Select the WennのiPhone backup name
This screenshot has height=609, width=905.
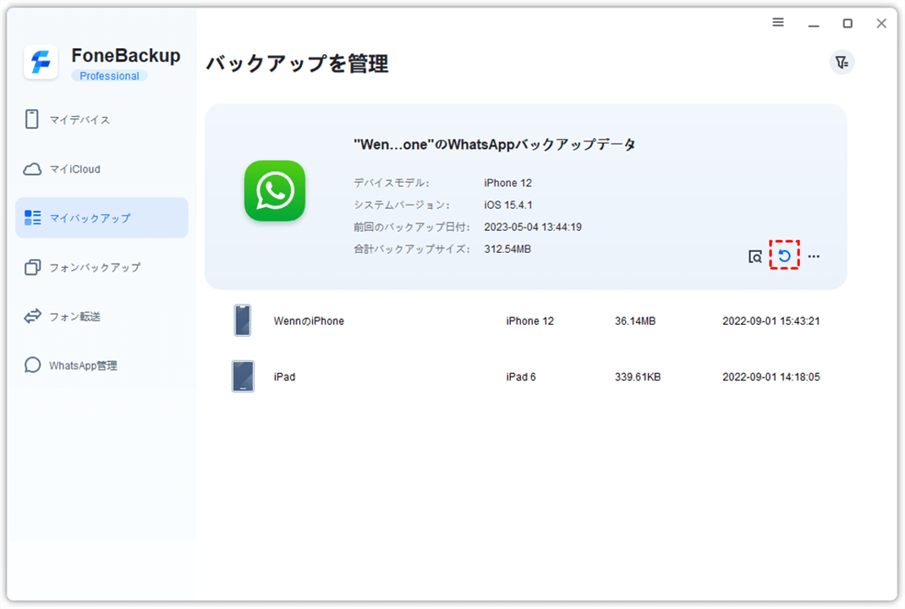[x=309, y=321]
